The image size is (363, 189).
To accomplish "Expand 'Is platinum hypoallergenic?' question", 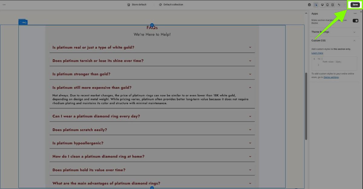I will 250,143.
